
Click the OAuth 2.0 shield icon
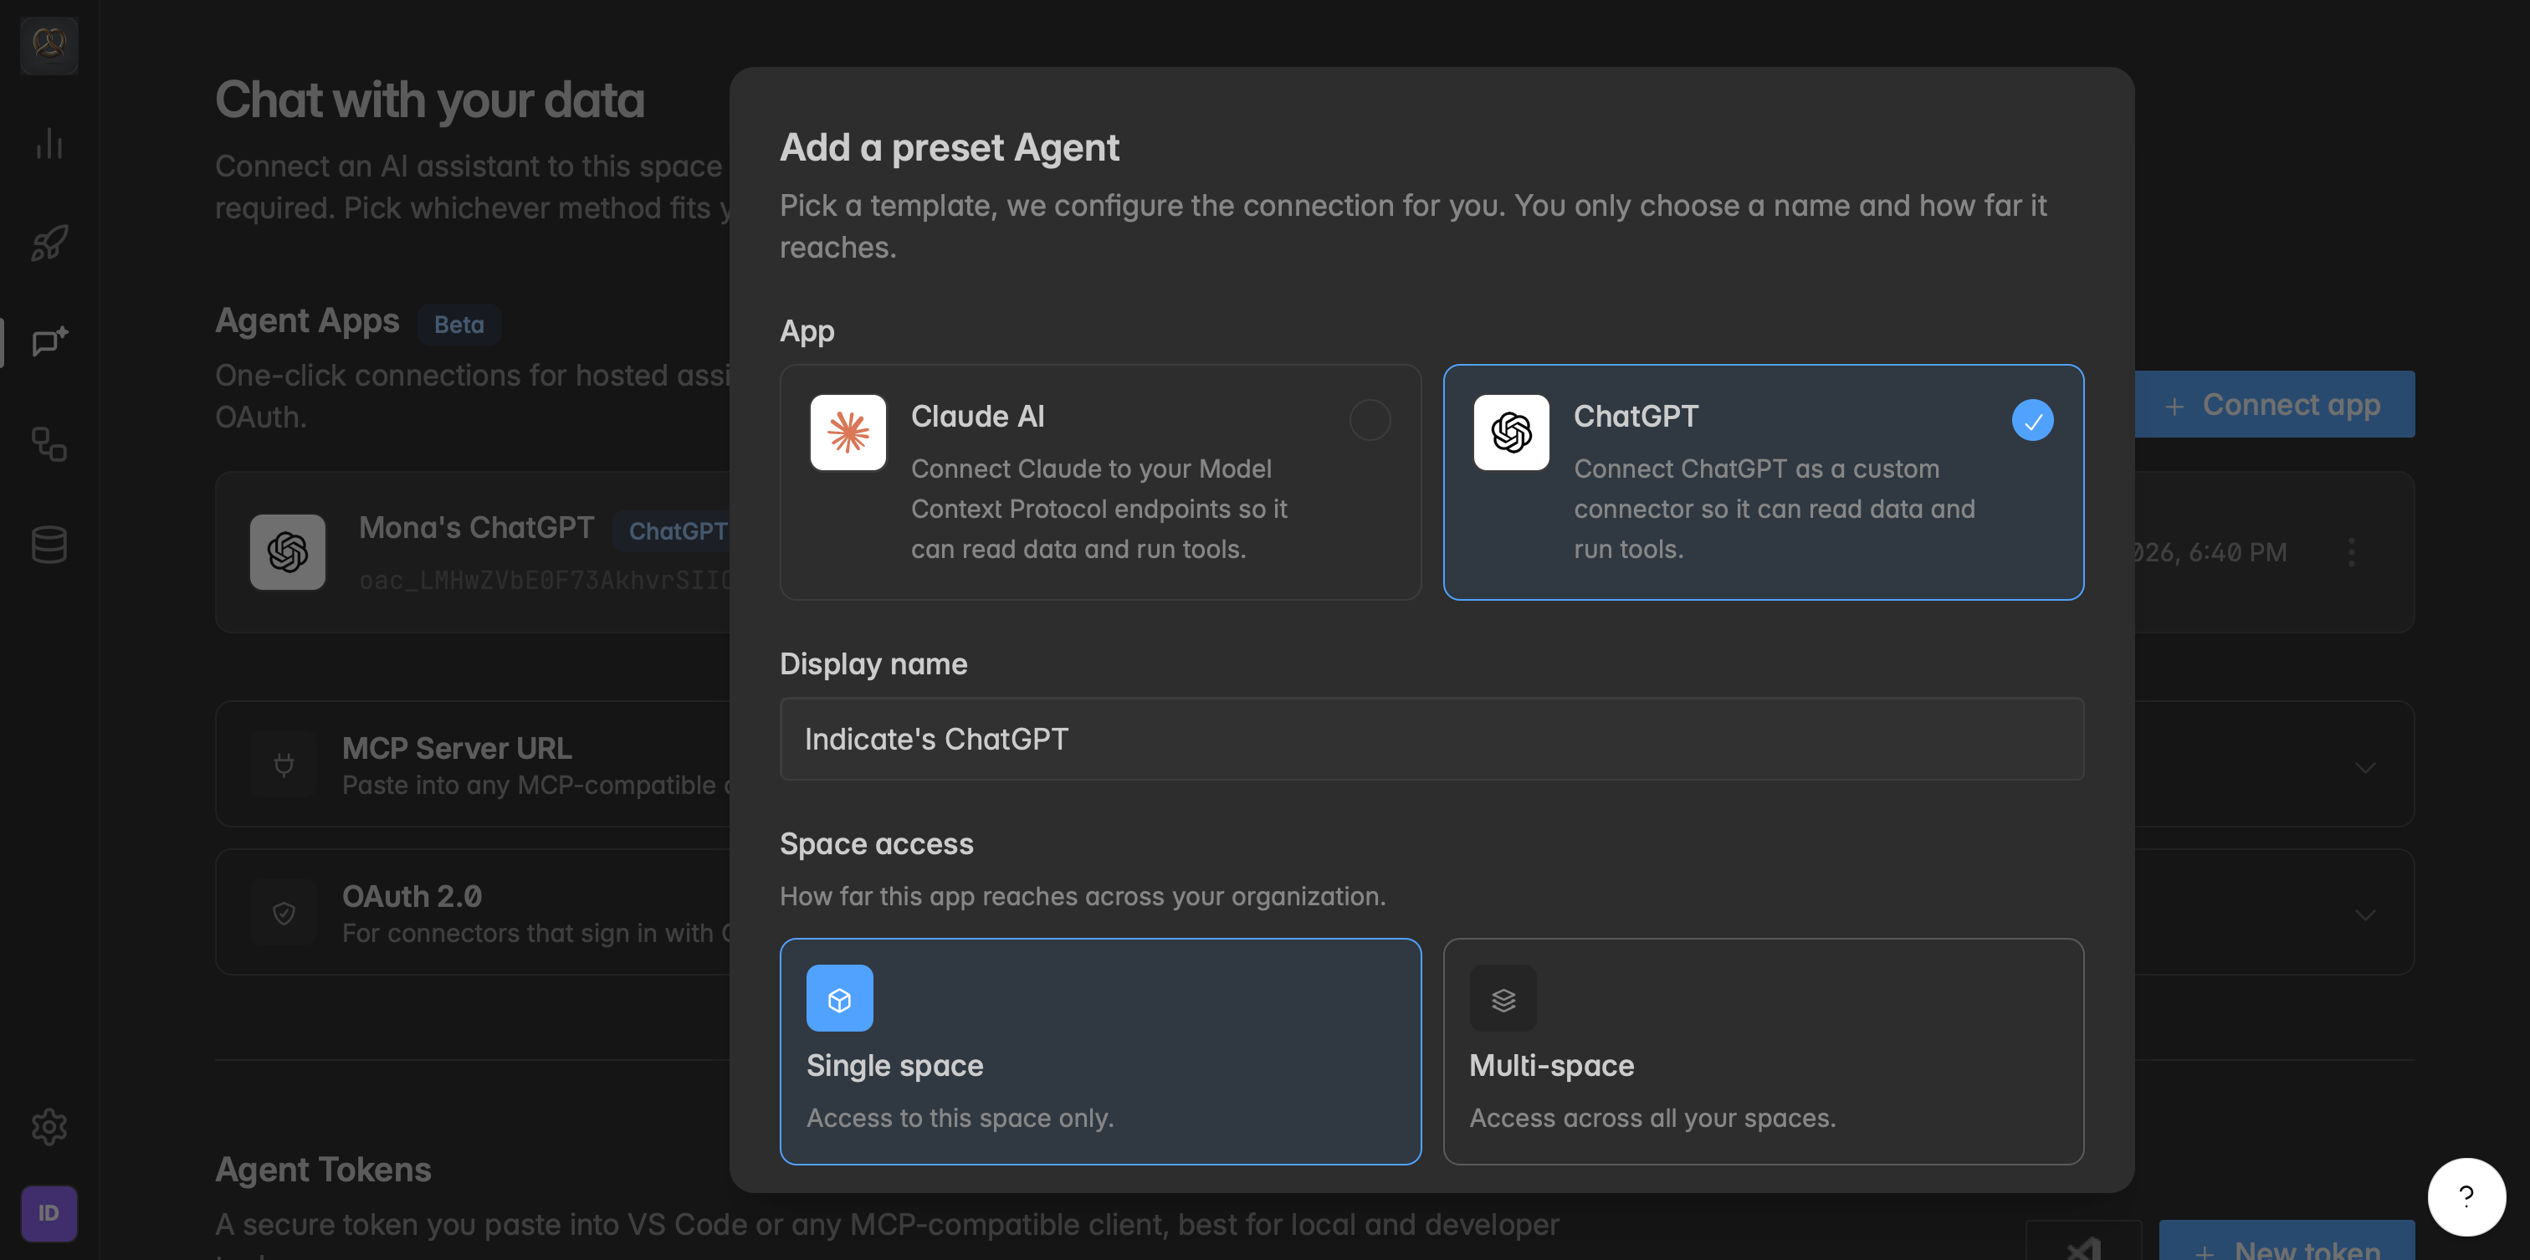tap(284, 912)
